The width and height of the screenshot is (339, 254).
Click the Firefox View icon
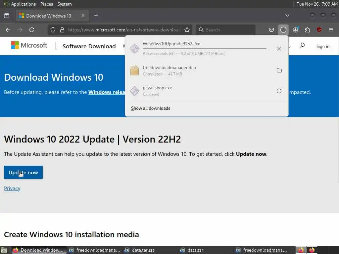point(7,16)
